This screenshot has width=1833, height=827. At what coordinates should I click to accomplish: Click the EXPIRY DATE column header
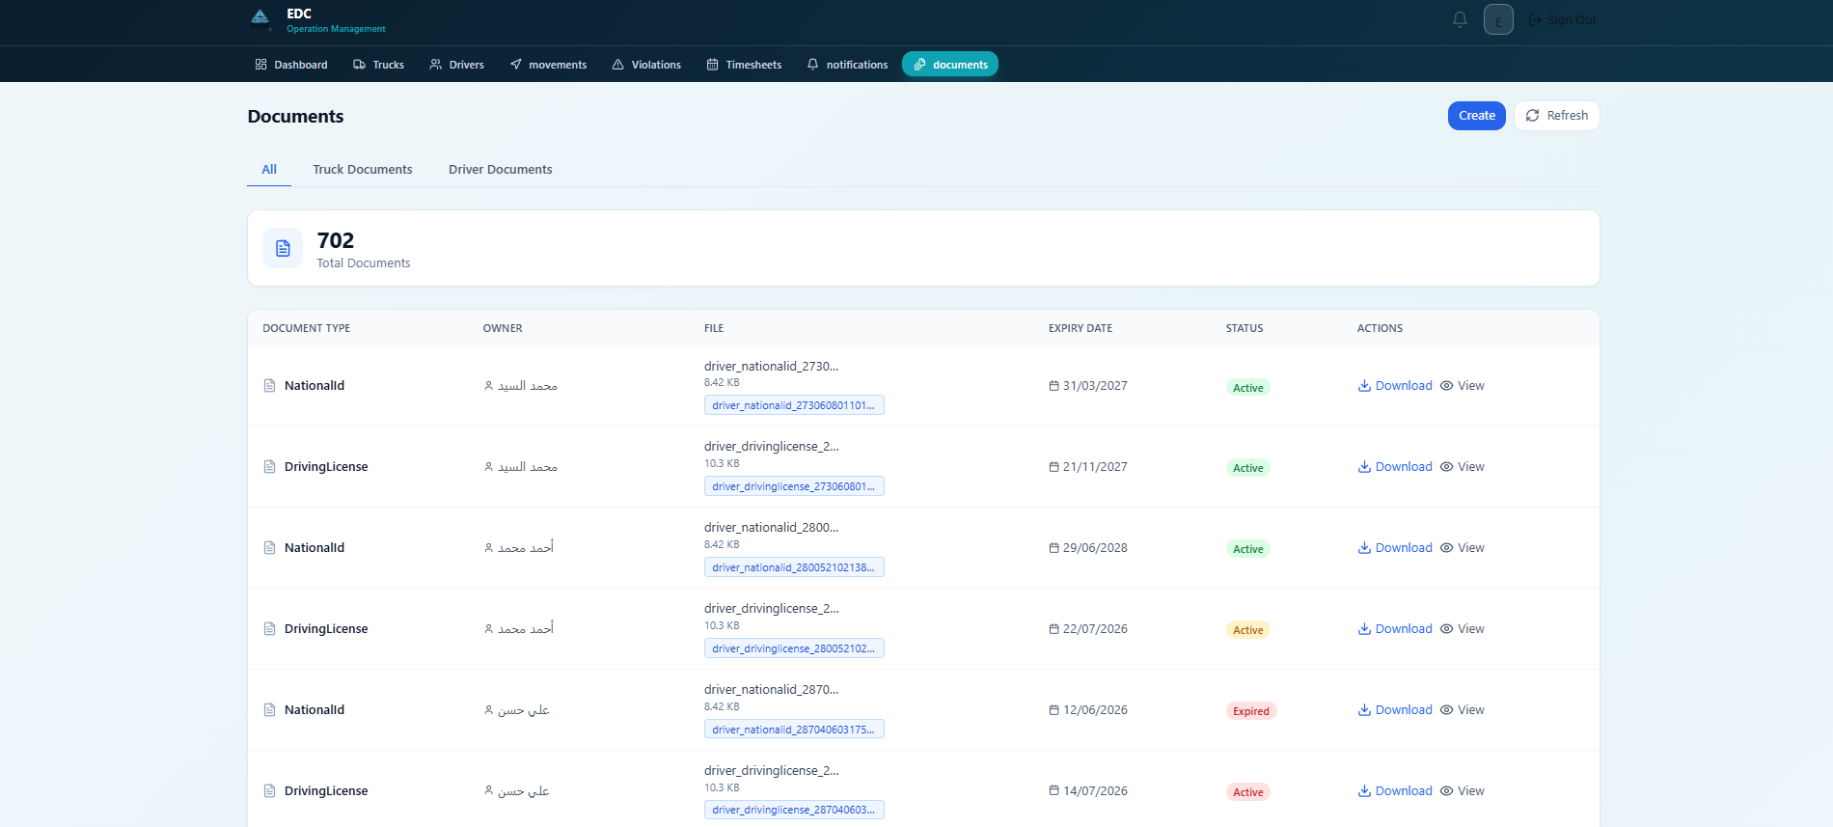click(x=1081, y=328)
